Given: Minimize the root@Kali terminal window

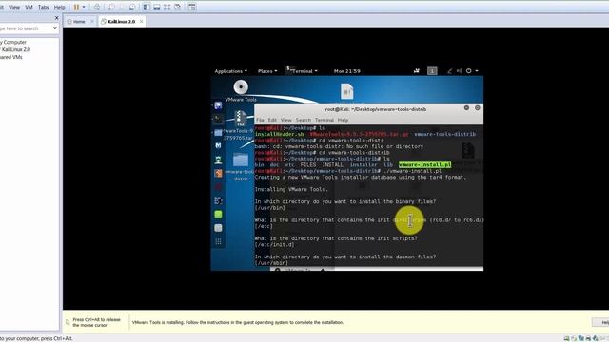Looking at the screenshot, I should pyautogui.click(x=466, y=107).
